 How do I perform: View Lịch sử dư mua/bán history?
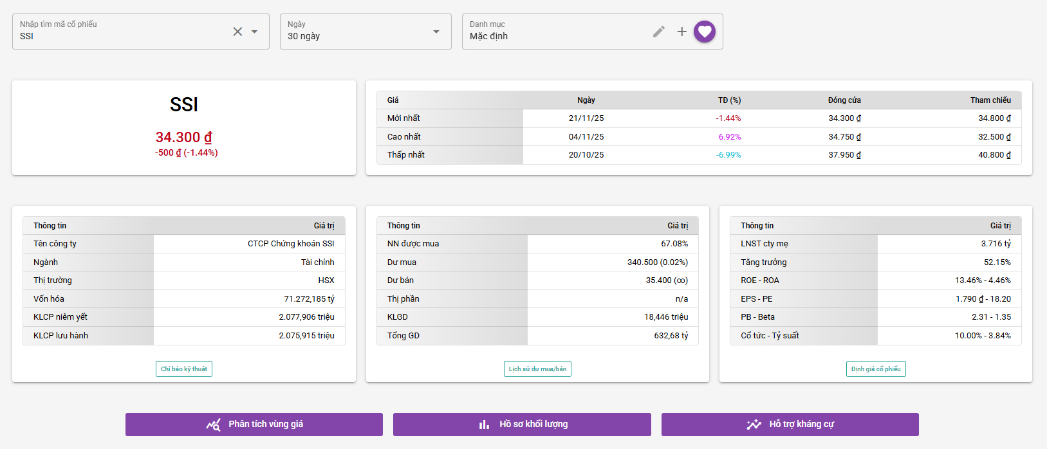(537, 369)
